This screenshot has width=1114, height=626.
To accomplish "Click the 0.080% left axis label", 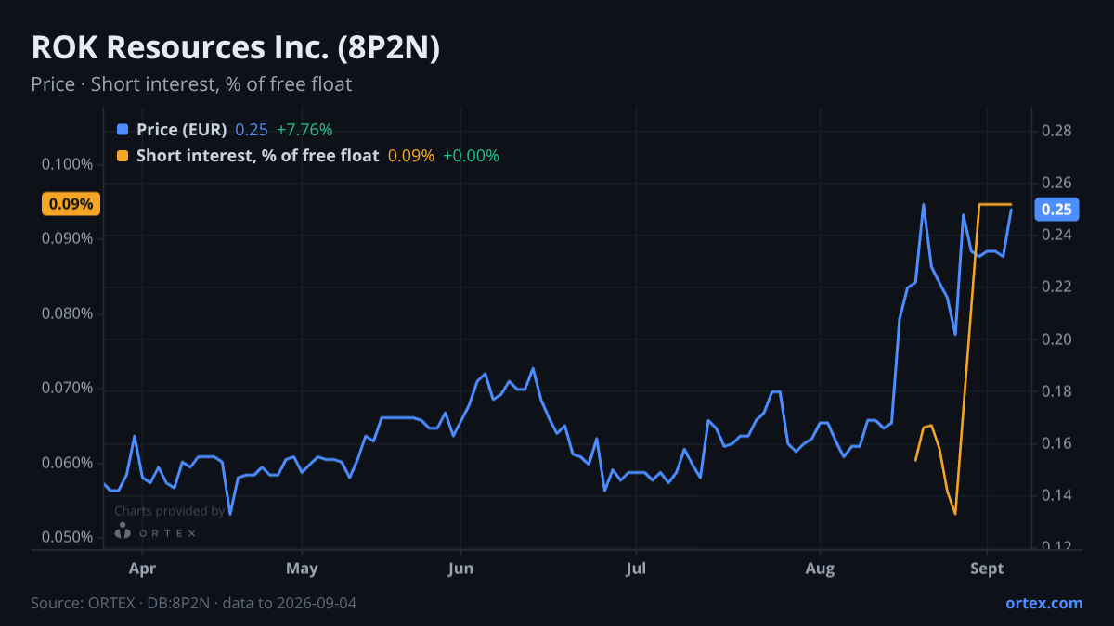I will [68, 313].
